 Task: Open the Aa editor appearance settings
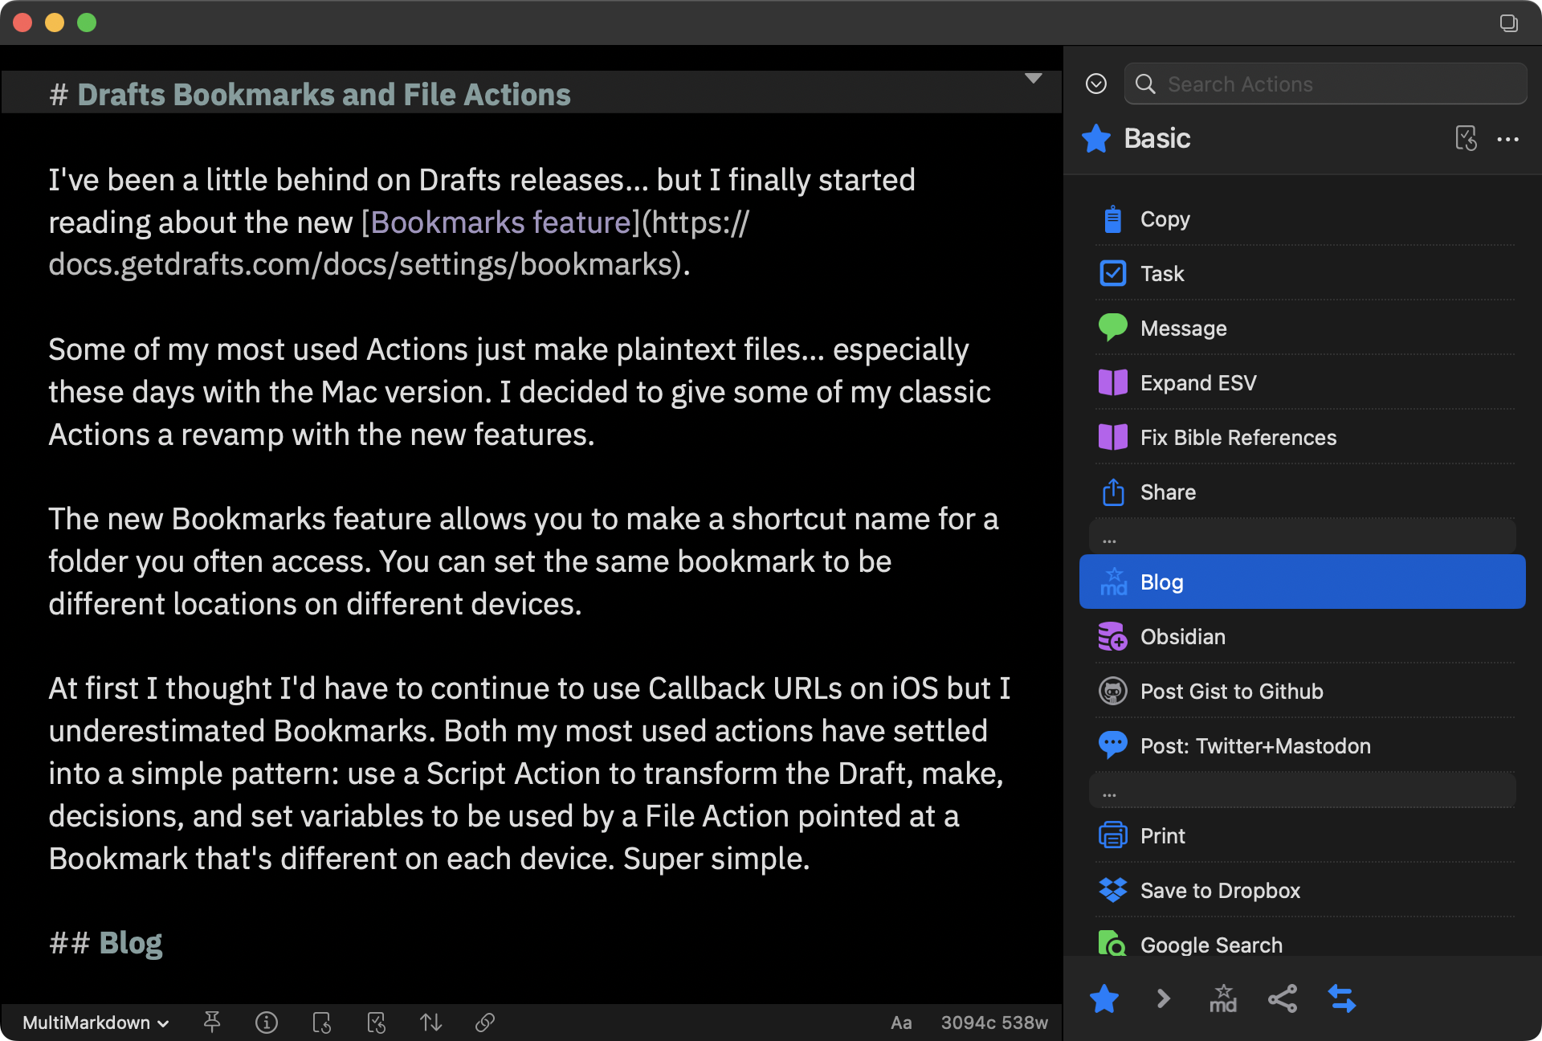[x=901, y=1023]
